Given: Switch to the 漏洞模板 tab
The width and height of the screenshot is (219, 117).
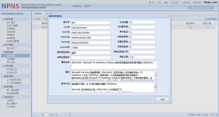Looking at the screenshot, I should tap(38, 13).
